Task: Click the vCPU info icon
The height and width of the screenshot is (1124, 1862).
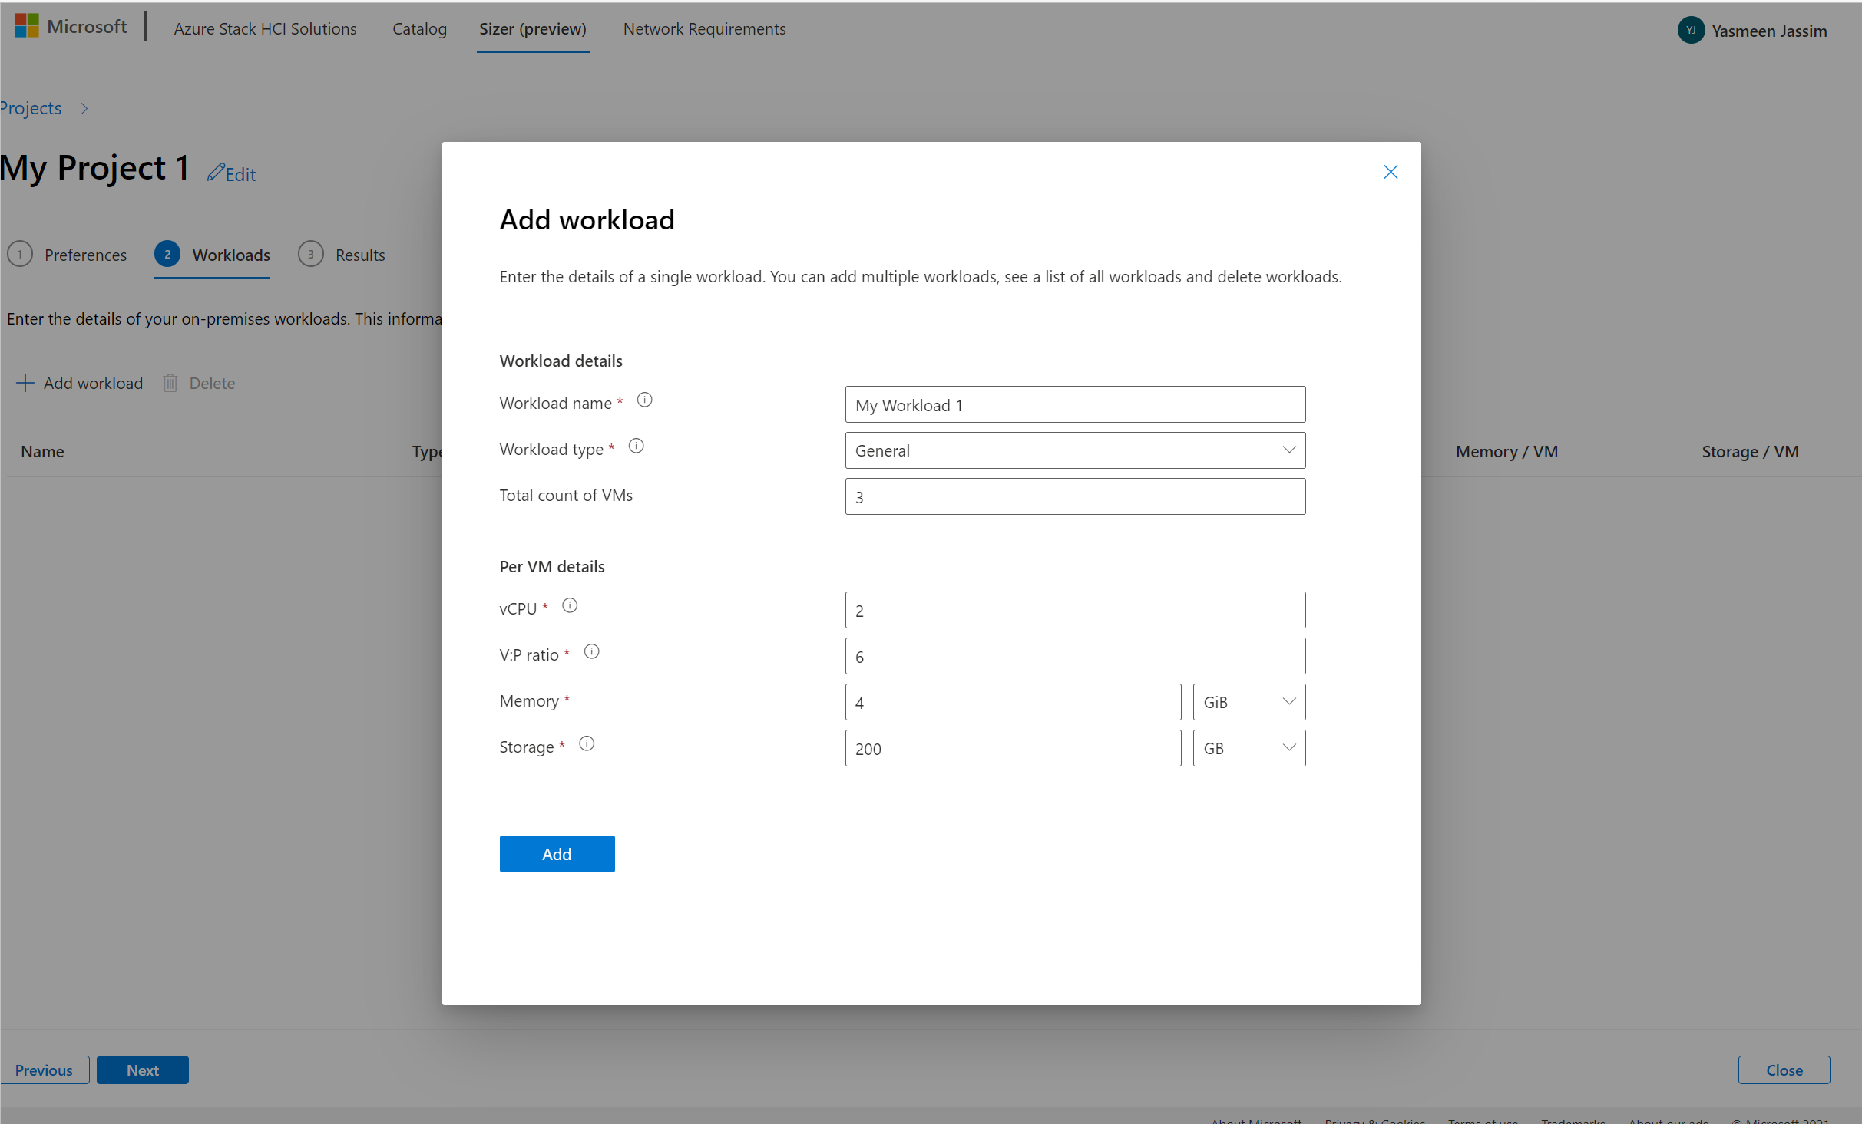Action: coord(570,606)
